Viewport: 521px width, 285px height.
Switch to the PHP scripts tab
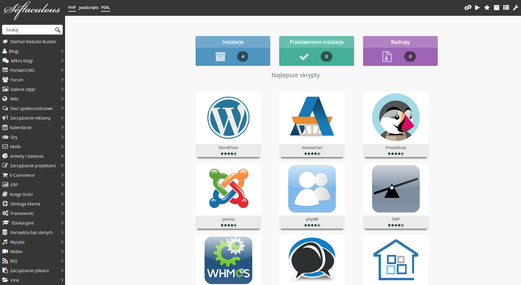point(72,8)
